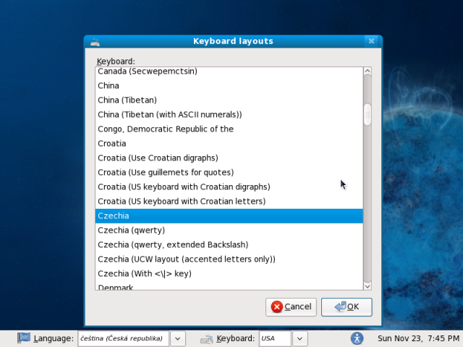Click the keyboard icon beside Keyboard label
The image size is (463, 347).
pos(207,338)
